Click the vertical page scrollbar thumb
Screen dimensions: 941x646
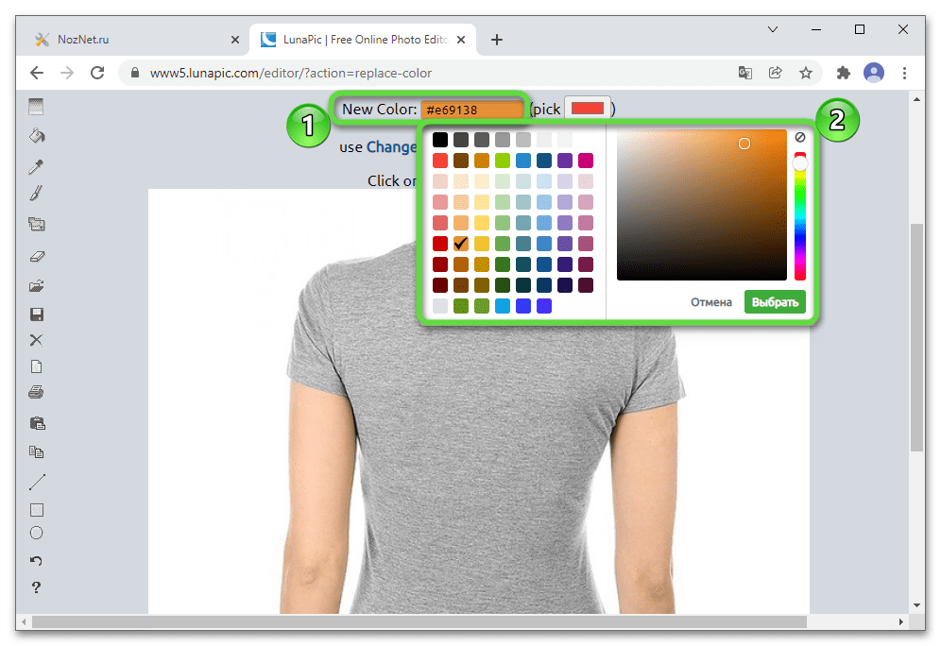coord(916,337)
